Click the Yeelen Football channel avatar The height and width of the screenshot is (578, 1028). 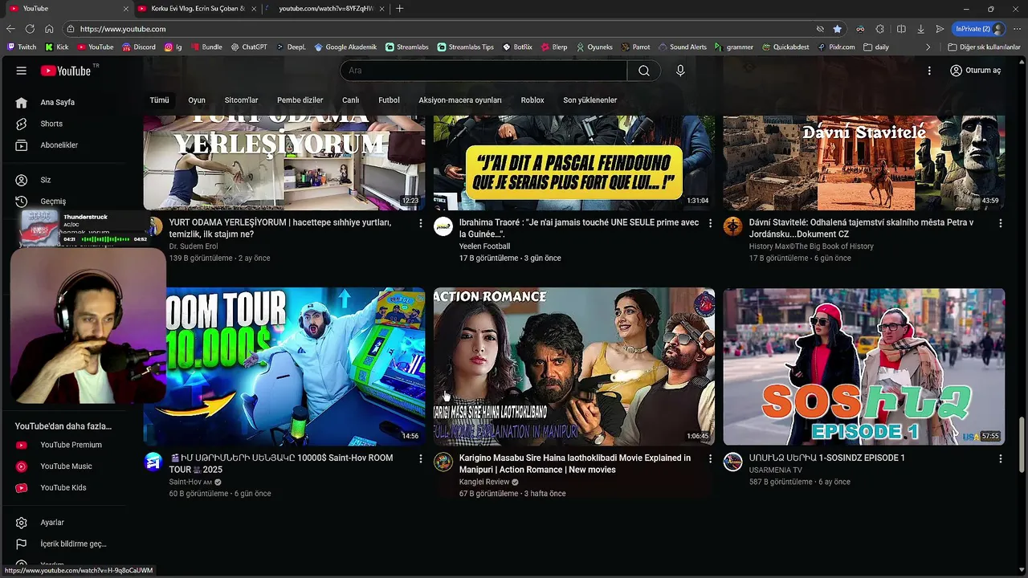443,226
